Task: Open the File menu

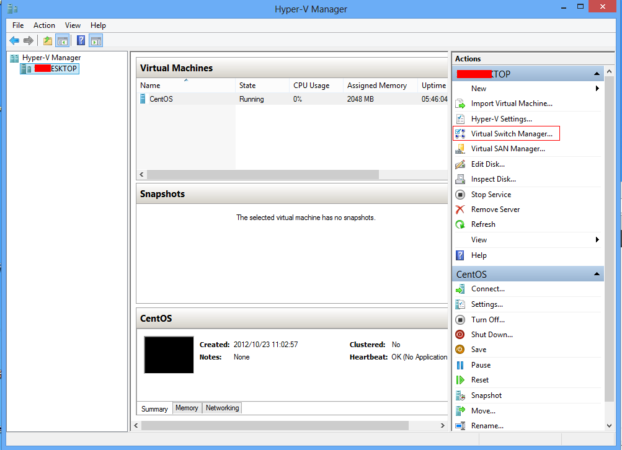Action: pos(18,25)
